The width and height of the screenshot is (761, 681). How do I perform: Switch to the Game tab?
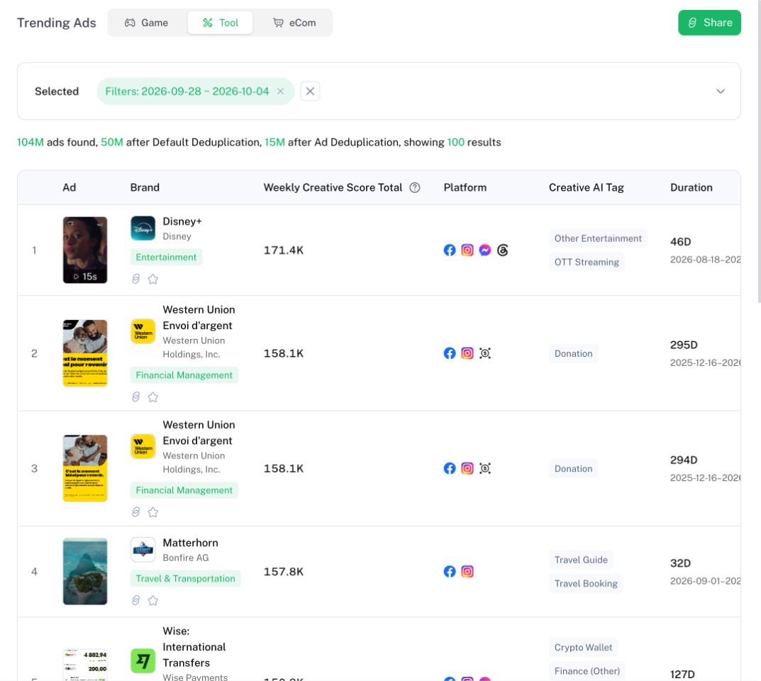point(147,23)
